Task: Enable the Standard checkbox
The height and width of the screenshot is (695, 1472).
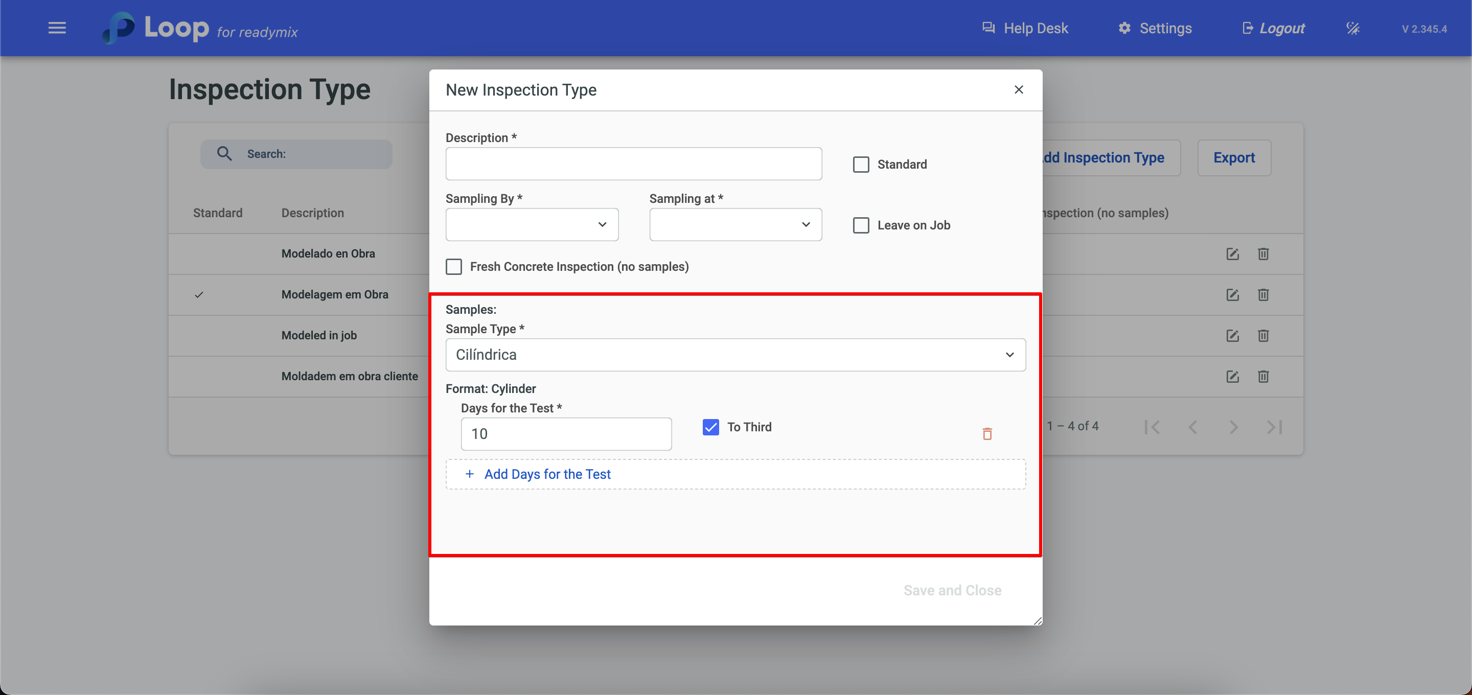Action: (861, 165)
